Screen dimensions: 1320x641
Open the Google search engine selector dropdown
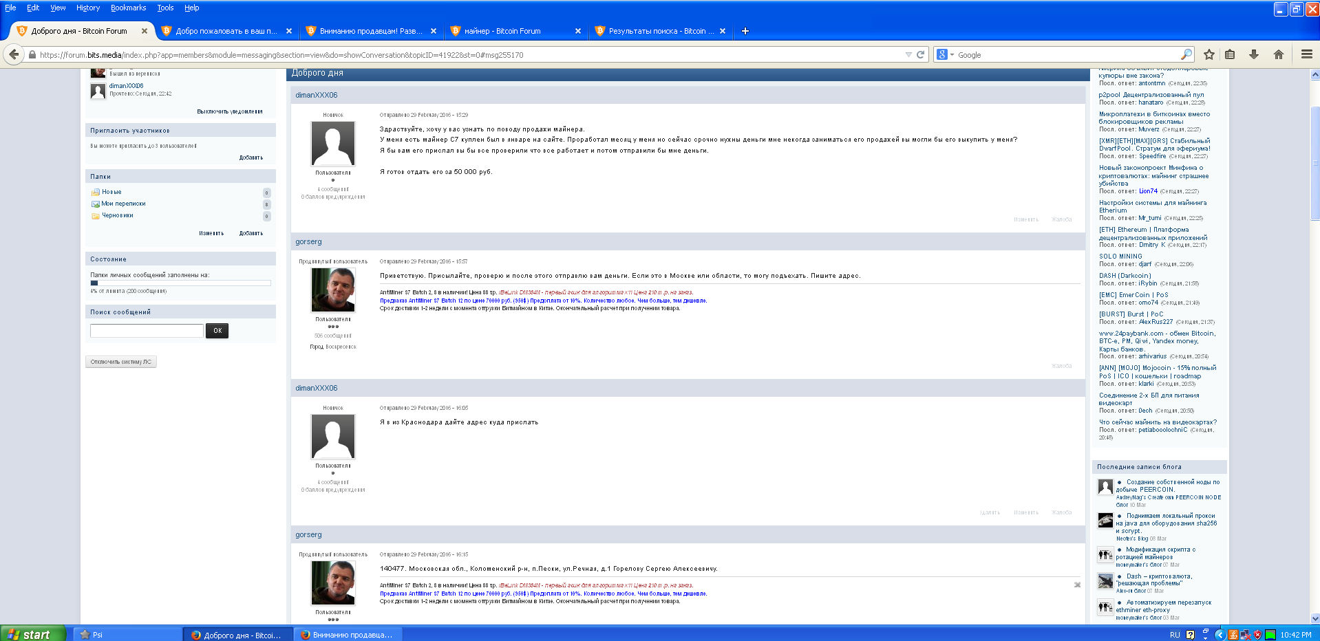[945, 54]
